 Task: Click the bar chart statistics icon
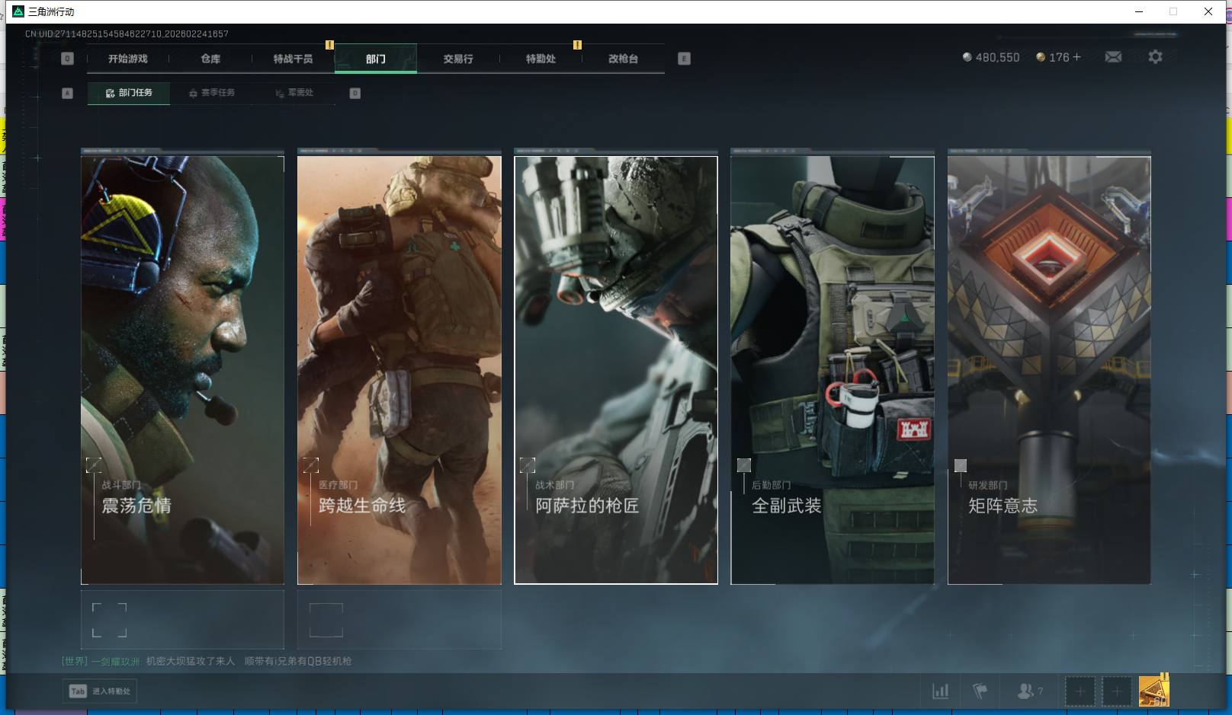click(x=941, y=691)
